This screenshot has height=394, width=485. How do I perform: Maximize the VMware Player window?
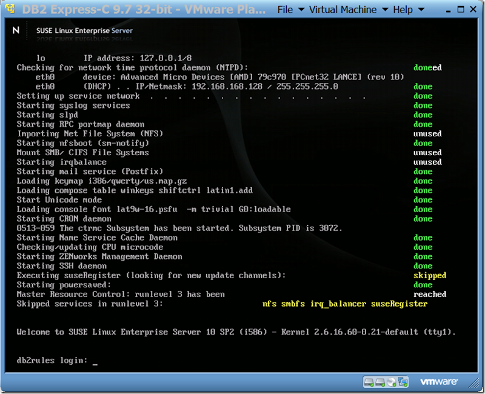click(461, 9)
